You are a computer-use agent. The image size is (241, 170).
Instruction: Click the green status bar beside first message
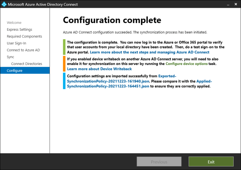coord(64,47)
